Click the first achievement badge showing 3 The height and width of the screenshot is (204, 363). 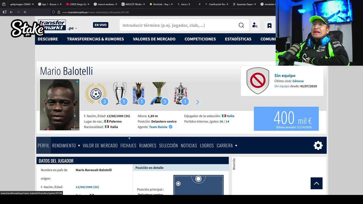click(x=97, y=94)
